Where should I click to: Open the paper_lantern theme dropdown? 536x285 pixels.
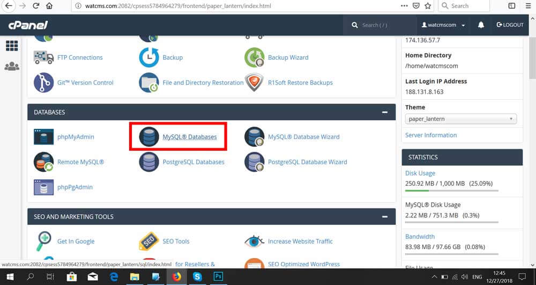tap(461, 119)
